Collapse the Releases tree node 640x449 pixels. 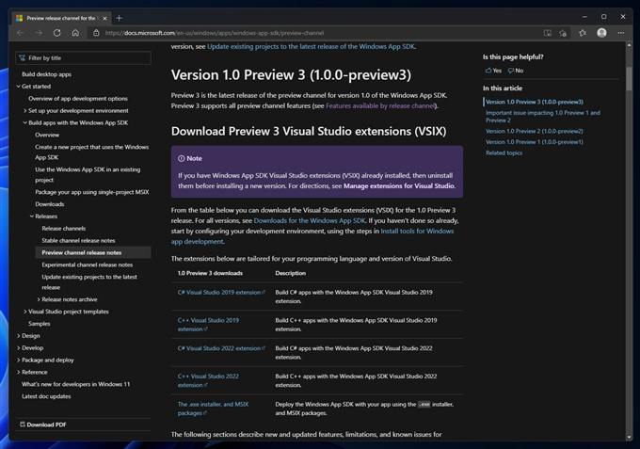tap(31, 216)
